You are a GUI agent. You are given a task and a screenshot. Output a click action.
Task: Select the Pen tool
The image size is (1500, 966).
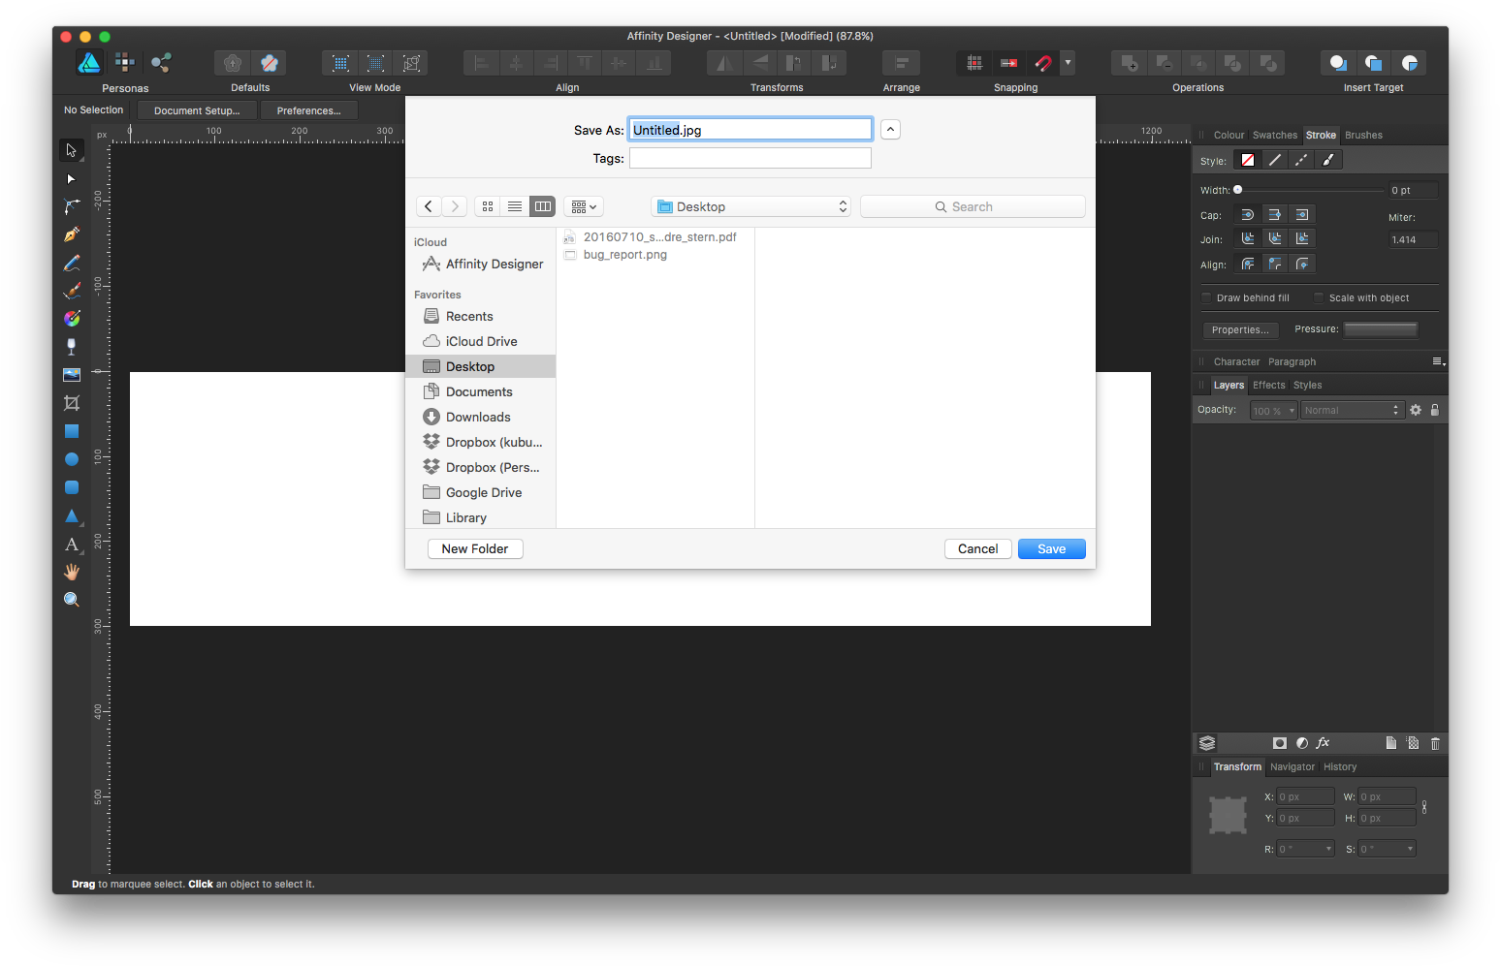[x=72, y=234]
